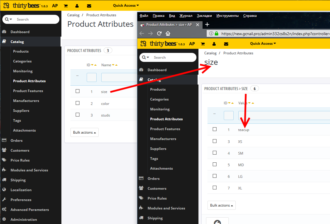Select the checkbox next to color attribute
Image resolution: width=330 pixels, height=224 pixels.
click(77, 103)
